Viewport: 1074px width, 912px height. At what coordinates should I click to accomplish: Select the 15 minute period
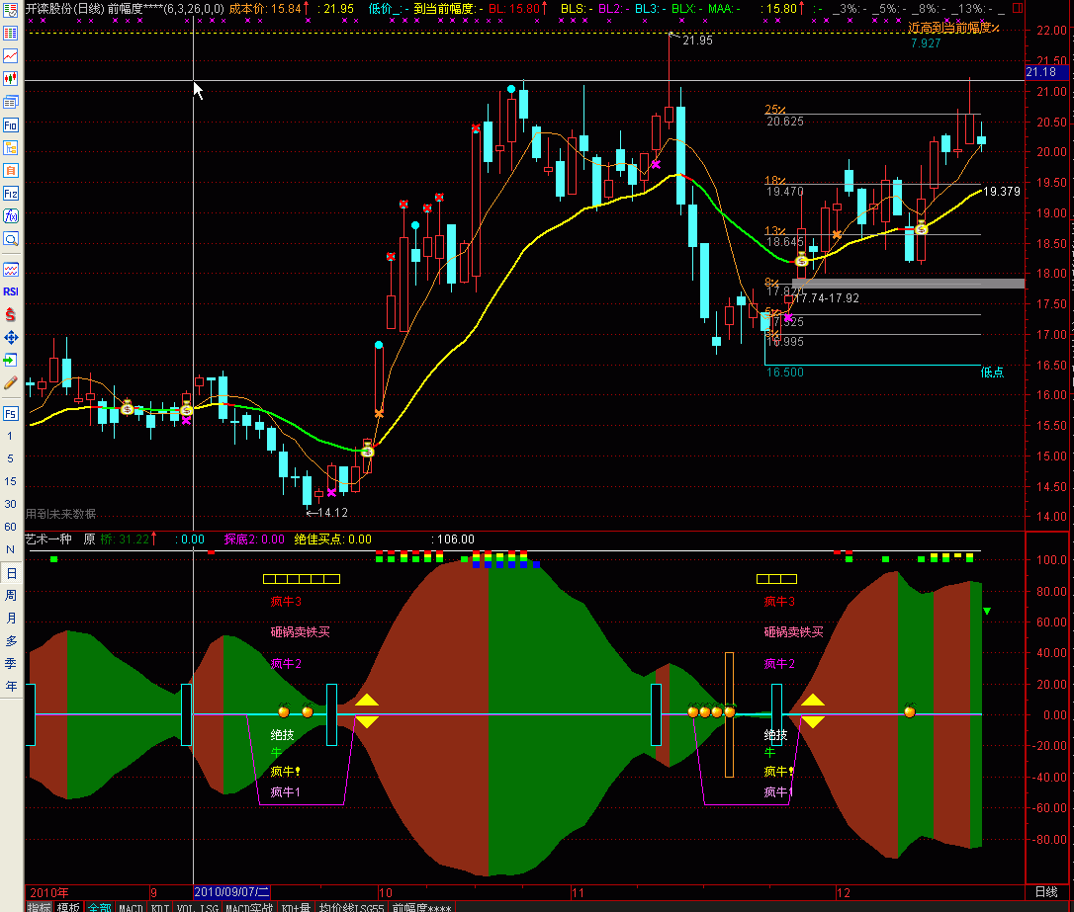(x=10, y=481)
